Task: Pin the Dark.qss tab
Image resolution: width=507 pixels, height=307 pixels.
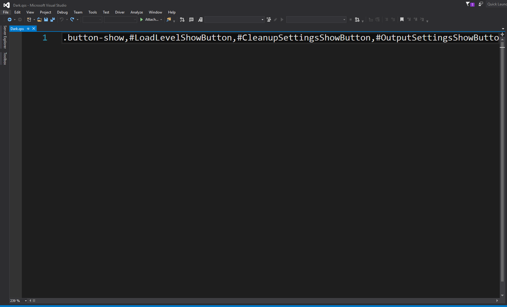Action: 29,29
